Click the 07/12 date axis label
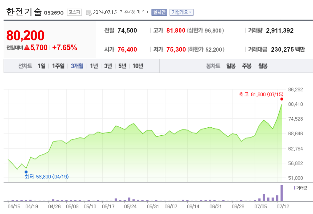The image size is (313, 214). 283,206
